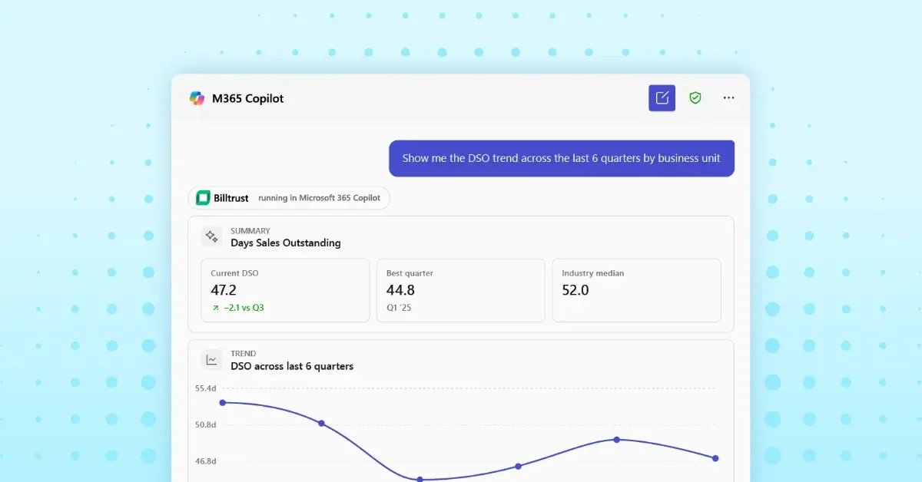This screenshot has height=482, width=922.
Task: Click the green arrow beside −2.1 vs Q3
Action: tap(215, 308)
